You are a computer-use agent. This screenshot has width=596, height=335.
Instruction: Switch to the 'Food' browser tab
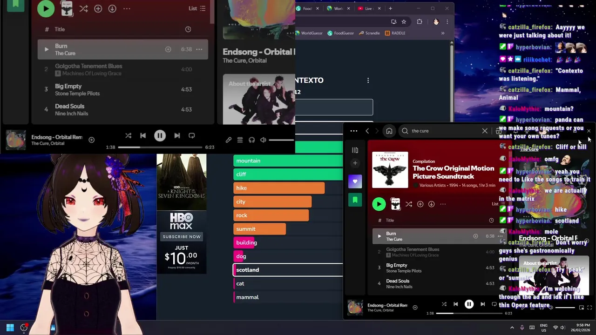point(308,8)
